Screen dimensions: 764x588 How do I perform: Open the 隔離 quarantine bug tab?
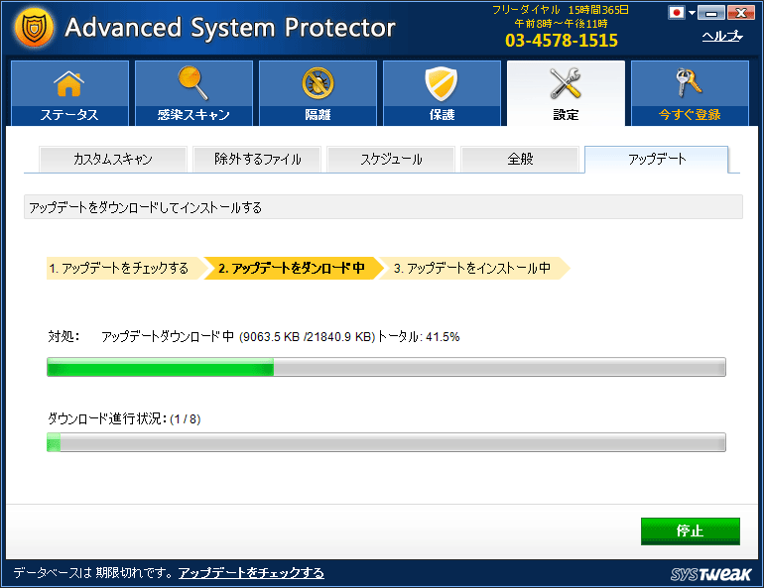coord(318,93)
